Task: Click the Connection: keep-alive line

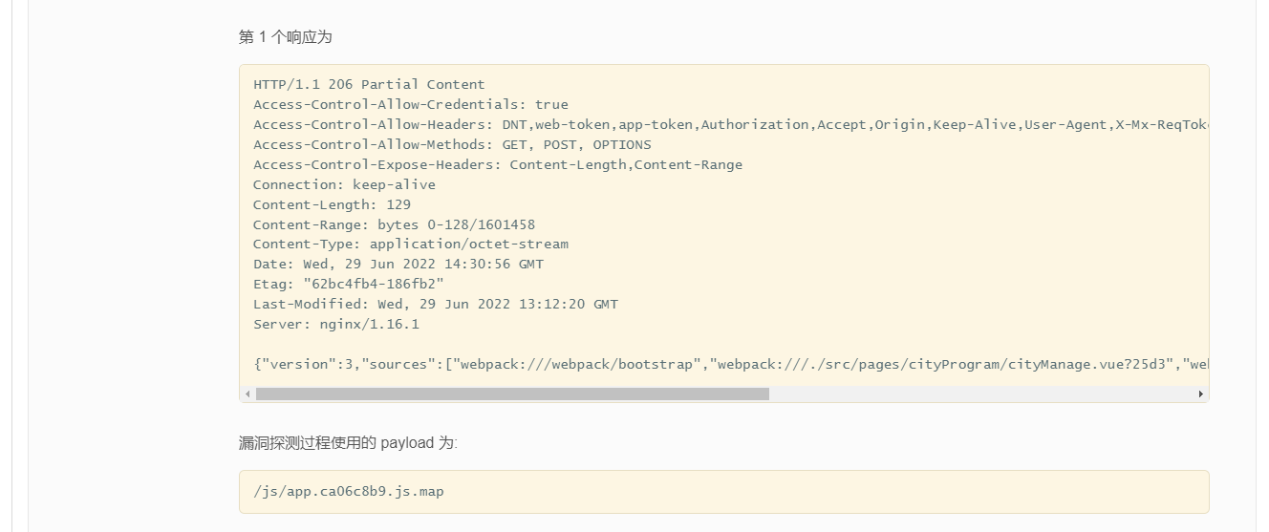Action: [344, 184]
